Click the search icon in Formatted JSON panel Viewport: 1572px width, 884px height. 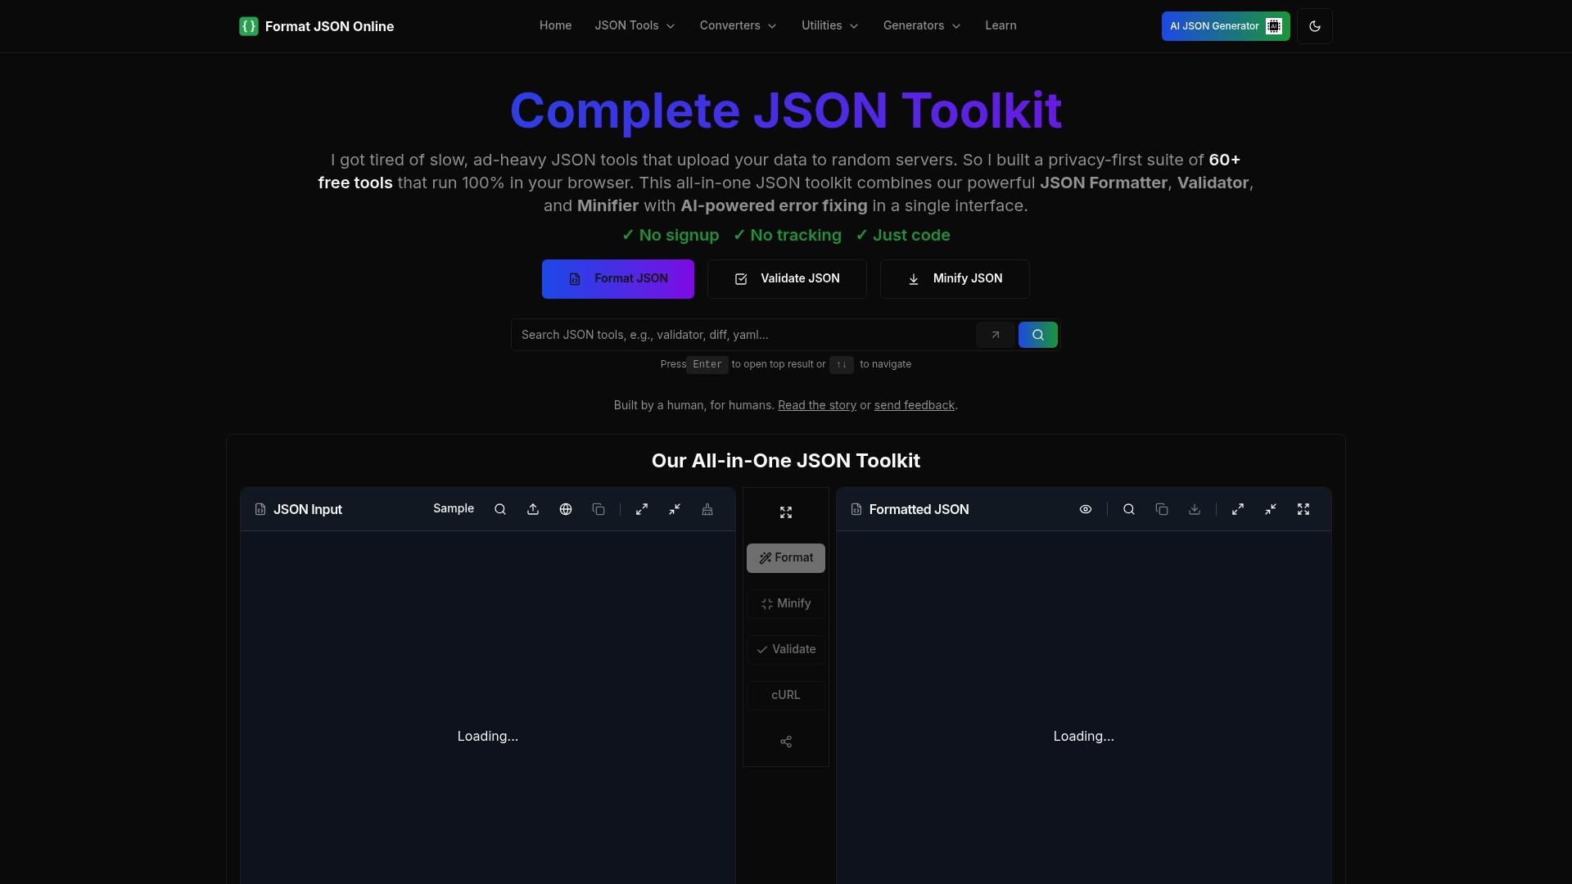(1129, 509)
